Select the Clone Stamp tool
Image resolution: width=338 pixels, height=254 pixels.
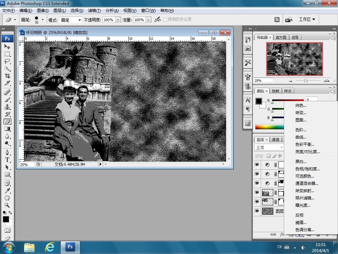click(7, 107)
